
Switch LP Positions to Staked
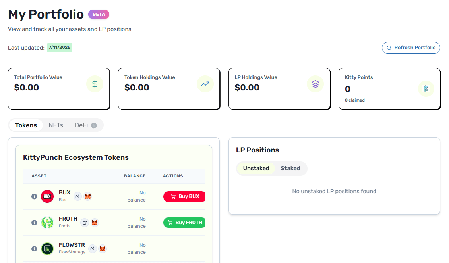click(290, 168)
